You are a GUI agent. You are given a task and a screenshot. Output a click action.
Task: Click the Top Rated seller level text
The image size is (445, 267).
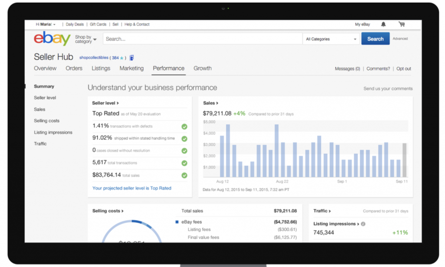coord(106,114)
